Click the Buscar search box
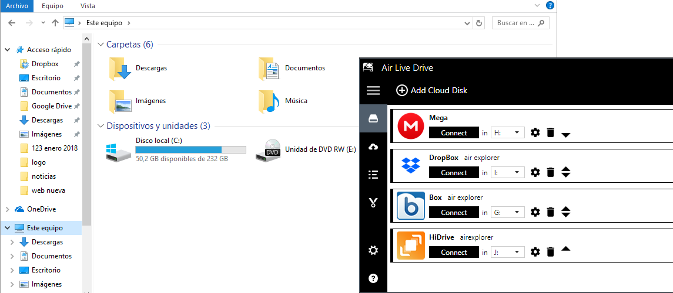Screen dimensions: 673x293 tap(520, 23)
